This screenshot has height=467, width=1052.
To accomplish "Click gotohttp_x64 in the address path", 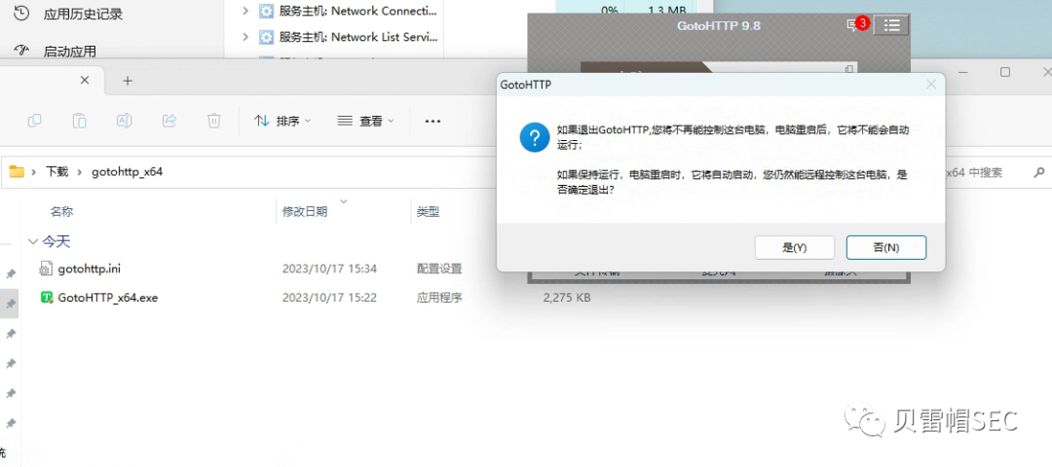I will coord(127,172).
